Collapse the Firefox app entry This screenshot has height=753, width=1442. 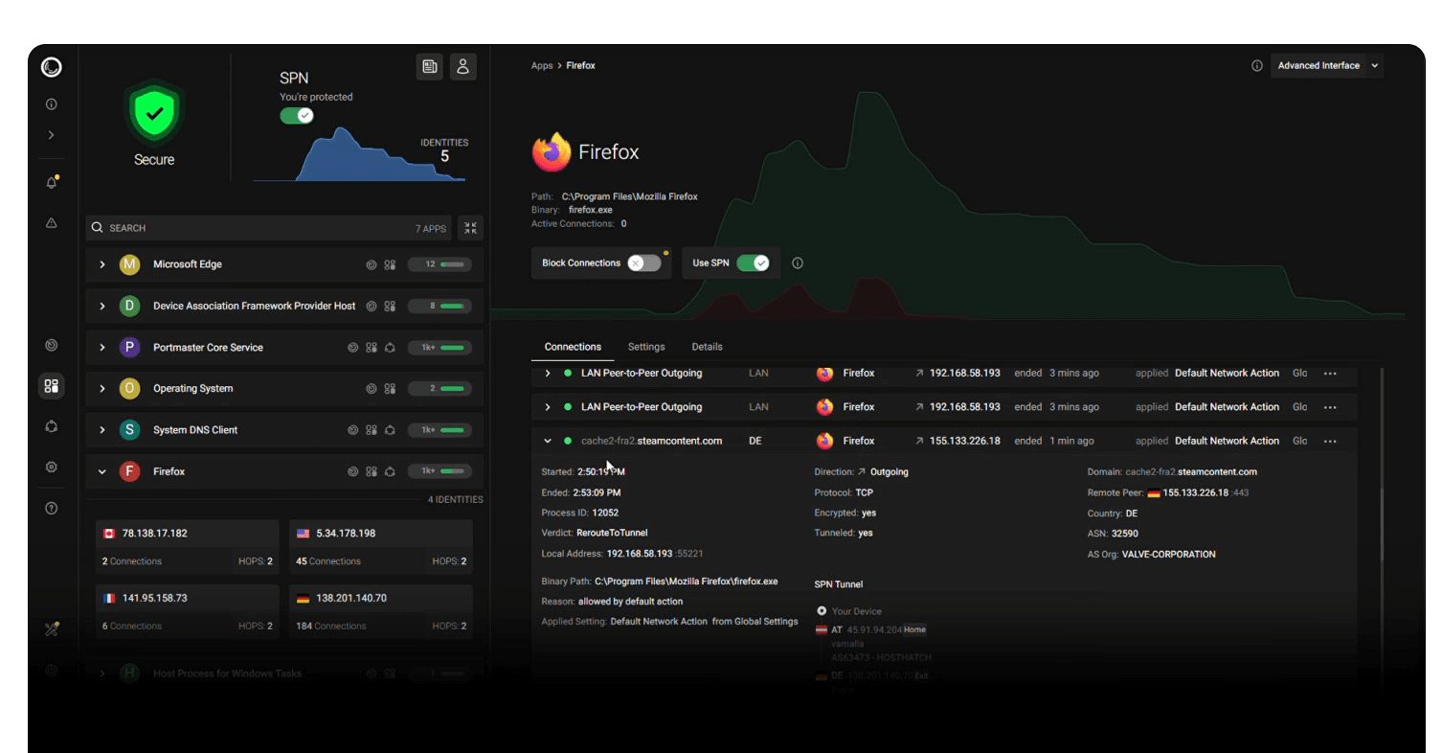pyautogui.click(x=101, y=470)
